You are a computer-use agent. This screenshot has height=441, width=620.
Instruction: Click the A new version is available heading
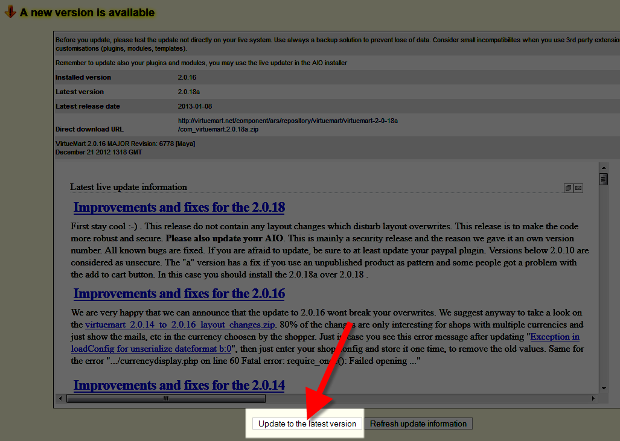[87, 13]
